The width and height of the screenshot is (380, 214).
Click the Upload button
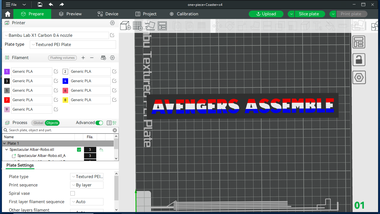click(266, 14)
